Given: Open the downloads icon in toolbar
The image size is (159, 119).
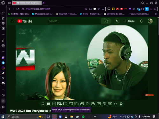Looking at the screenshot, I should (x=151, y=9).
